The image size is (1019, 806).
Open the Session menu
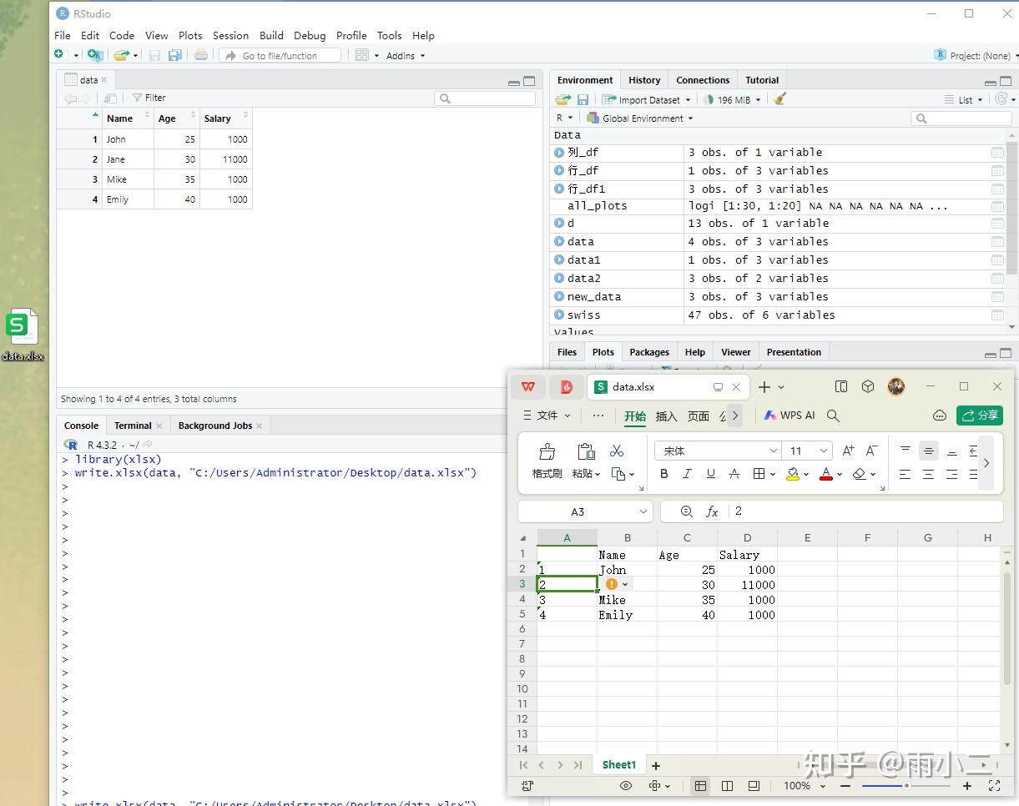pyautogui.click(x=230, y=35)
